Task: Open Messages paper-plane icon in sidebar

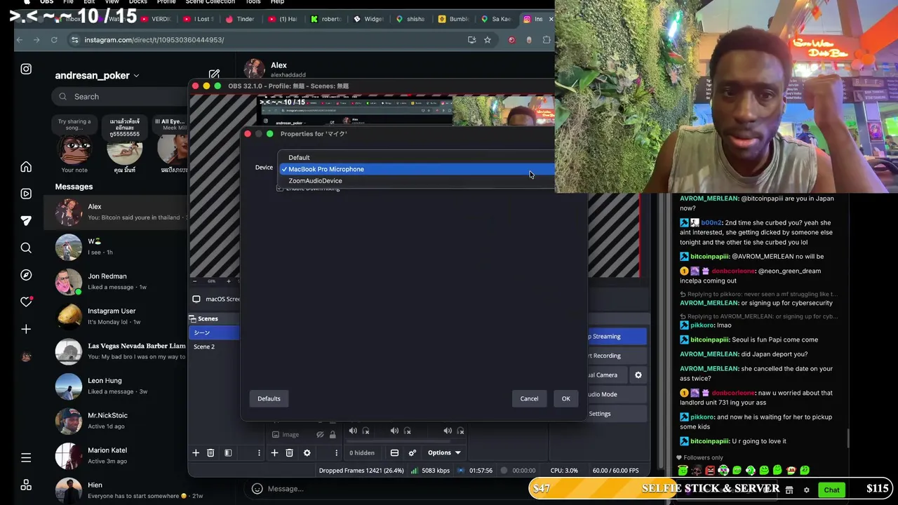Action: point(26,220)
